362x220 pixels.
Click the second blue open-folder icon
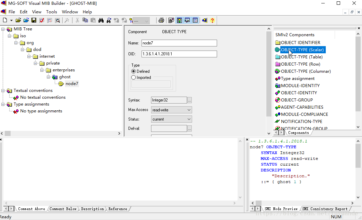(26, 20)
